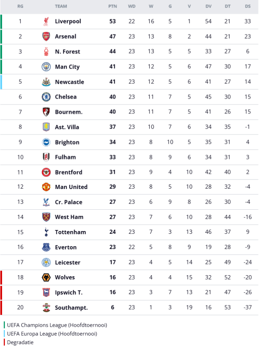Click the Newcastle club crest

click(46, 82)
